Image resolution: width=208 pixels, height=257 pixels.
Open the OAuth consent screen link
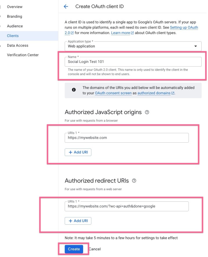click(x=113, y=93)
